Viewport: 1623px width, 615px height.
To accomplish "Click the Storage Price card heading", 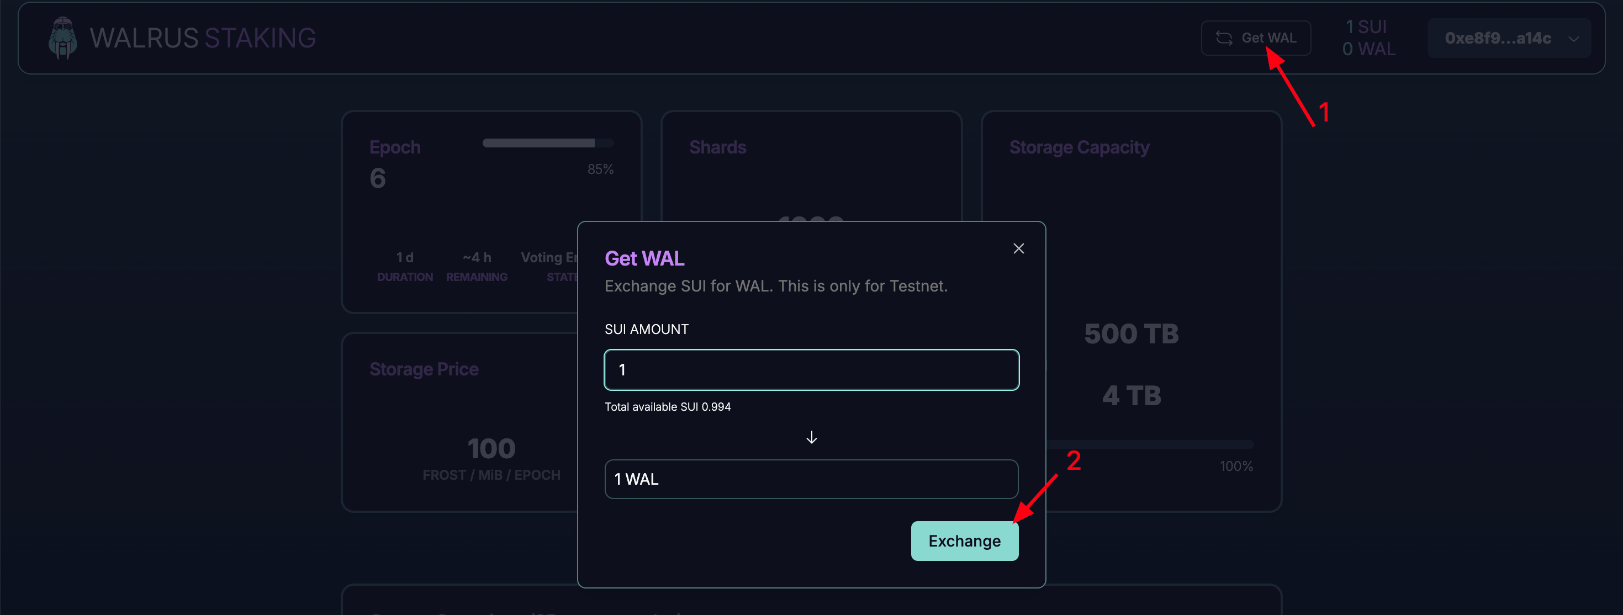I will click(x=424, y=369).
